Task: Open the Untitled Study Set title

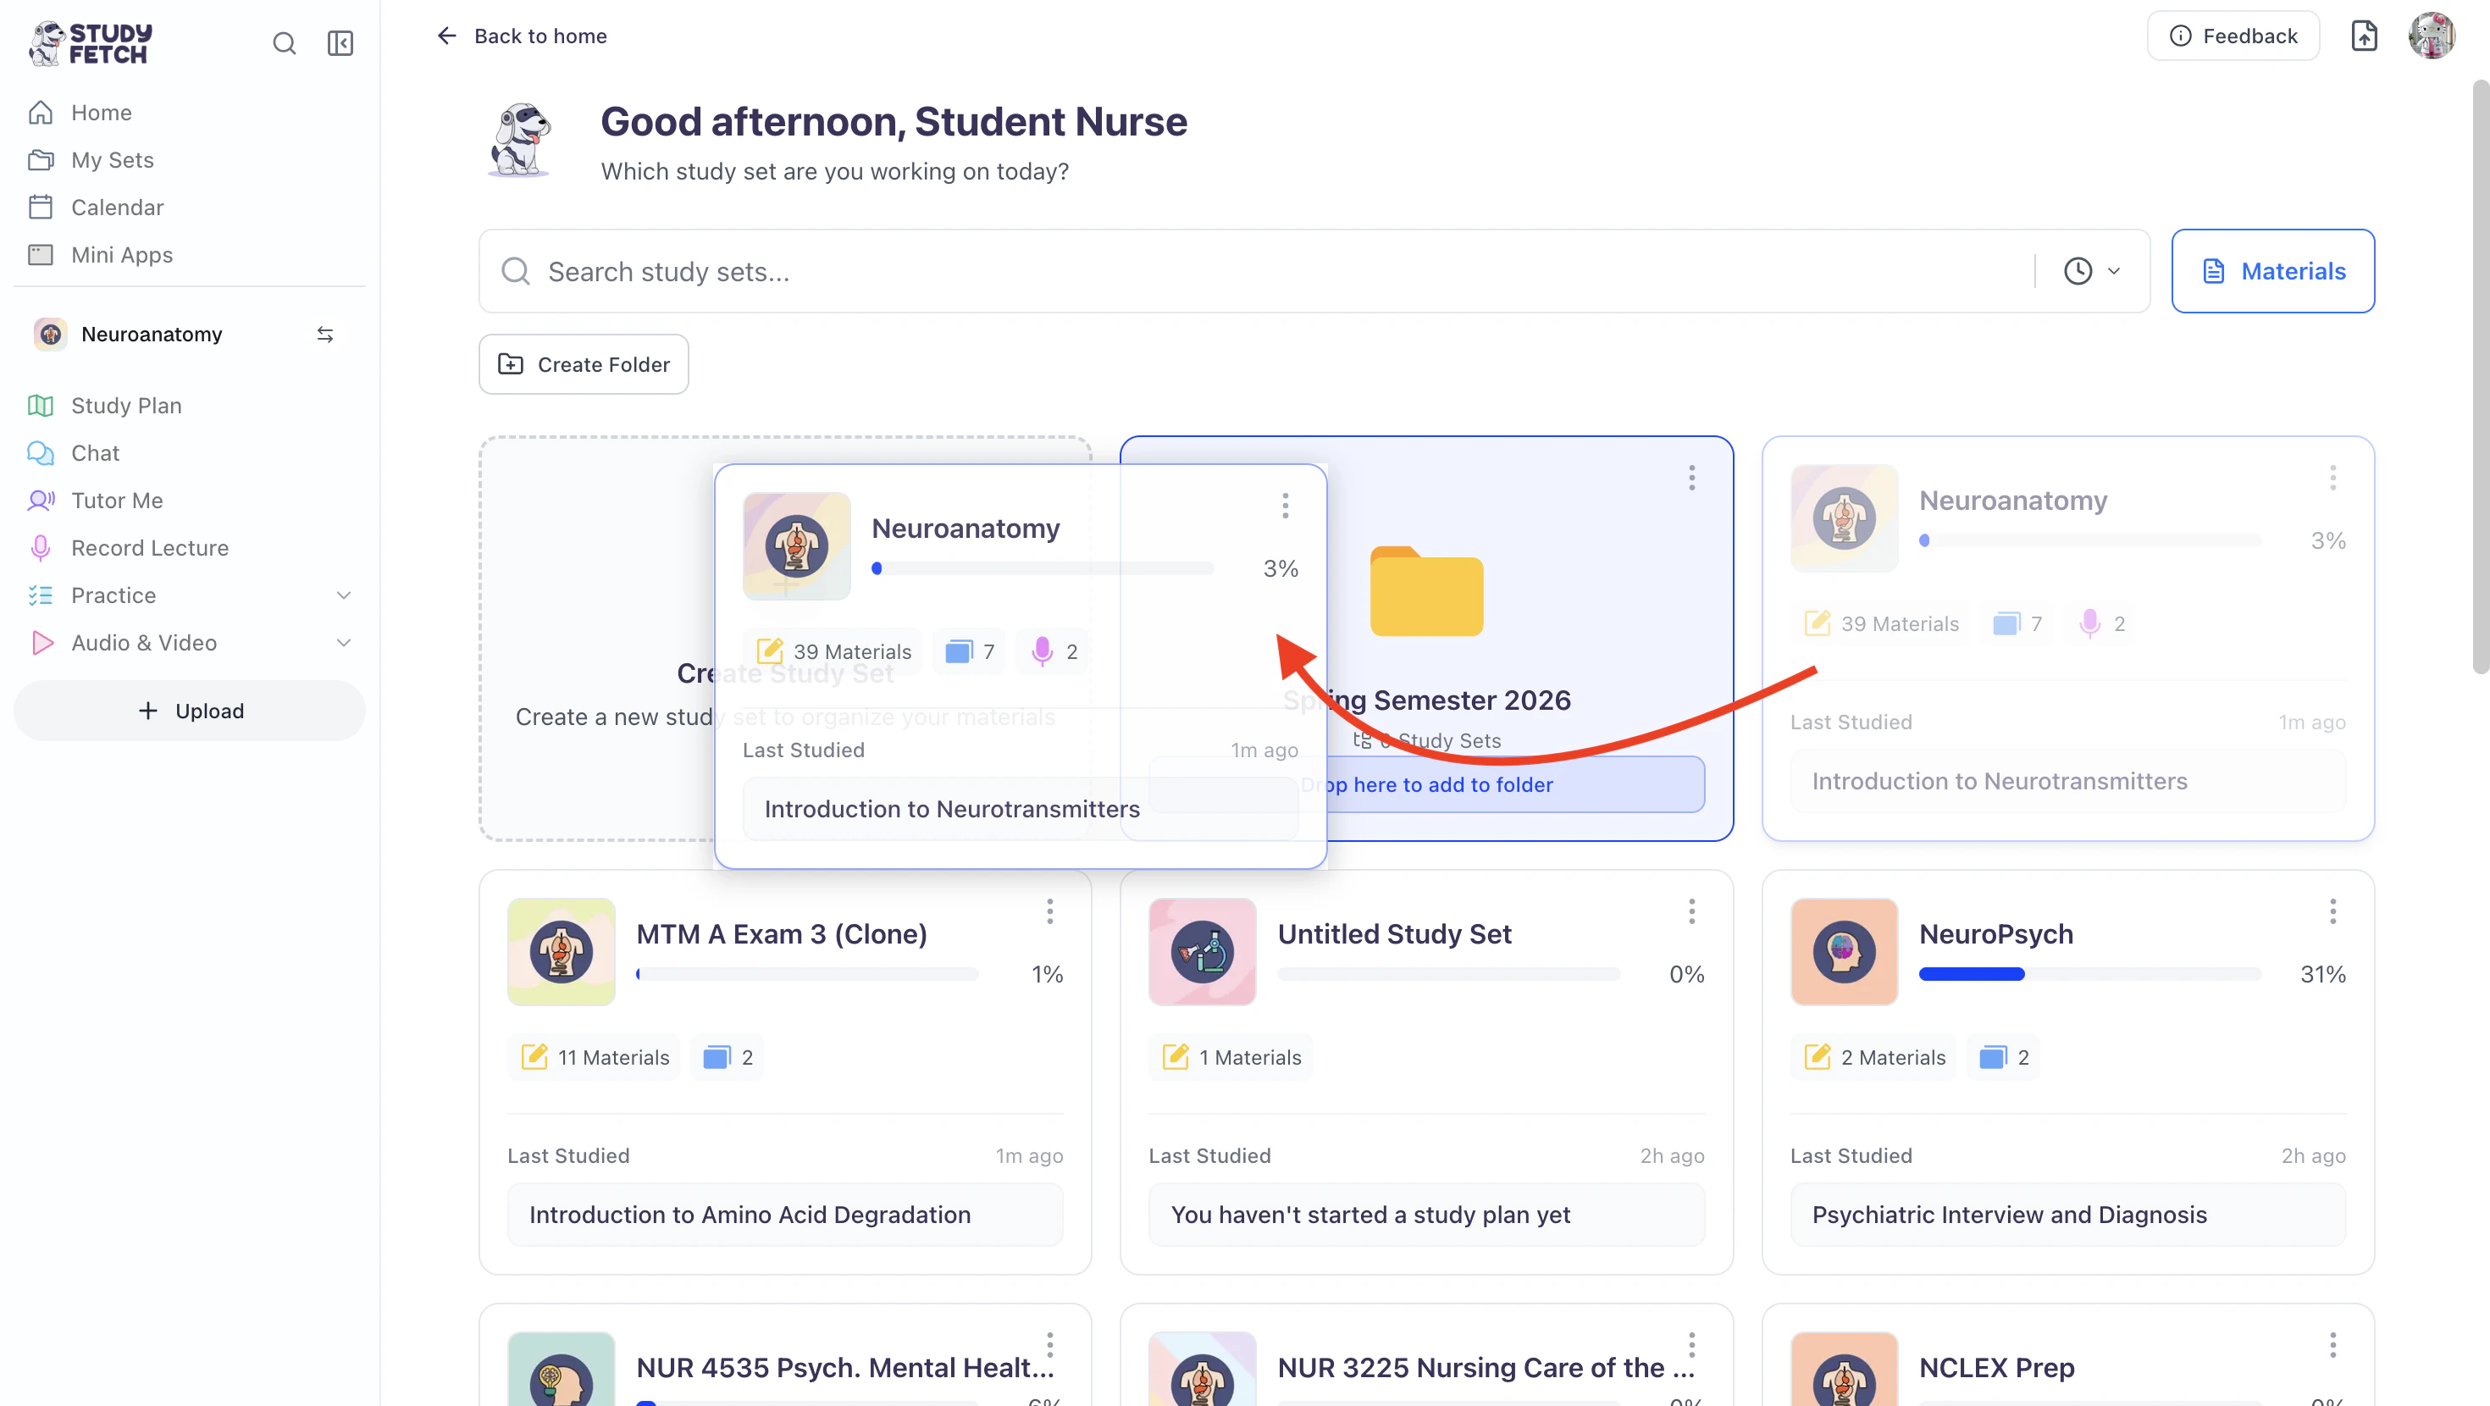Action: click(1394, 934)
